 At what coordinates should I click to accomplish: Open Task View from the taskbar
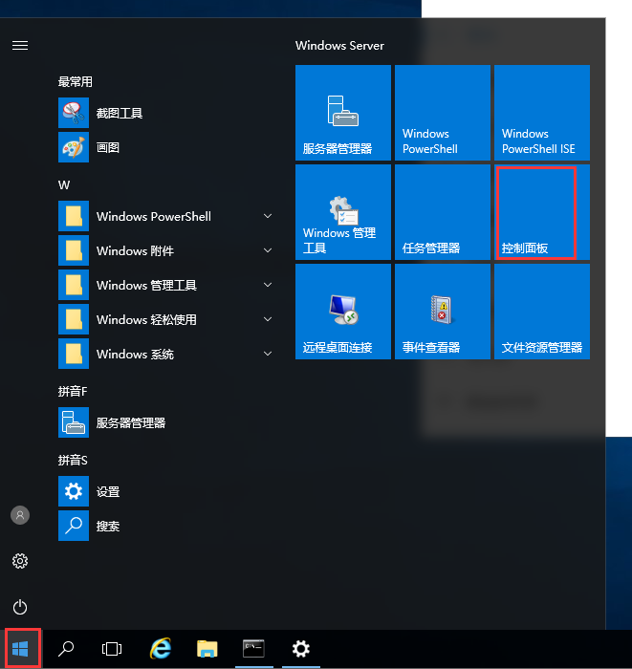click(x=112, y=649)
